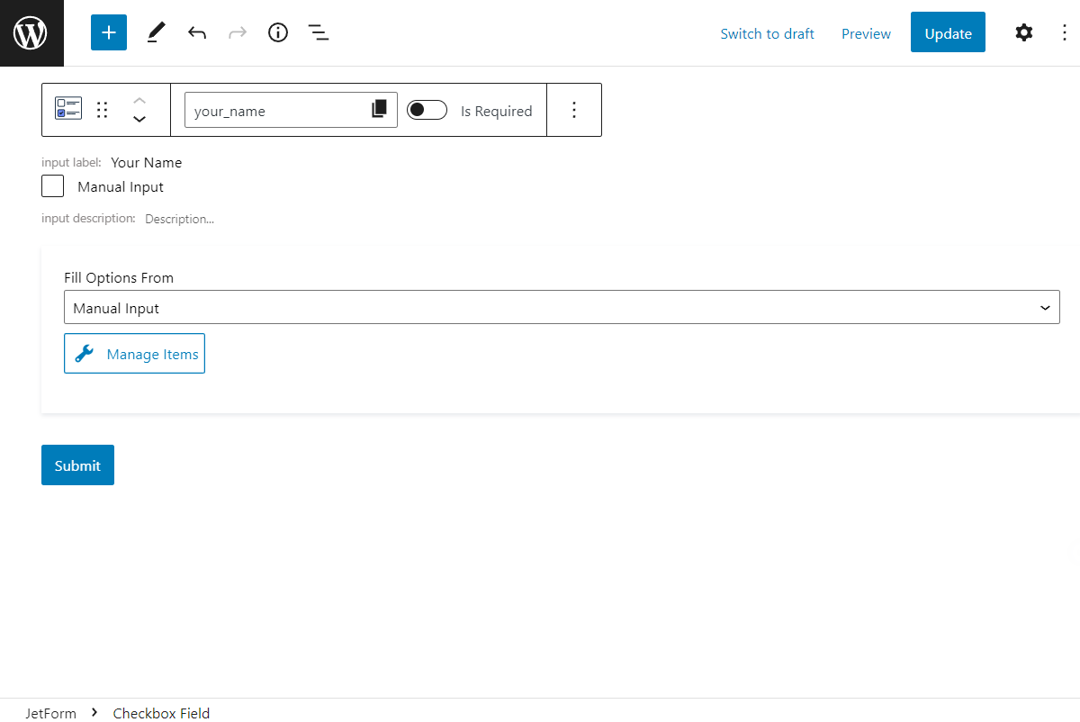Open Manage Items for the checkbox field

point(134,353)
